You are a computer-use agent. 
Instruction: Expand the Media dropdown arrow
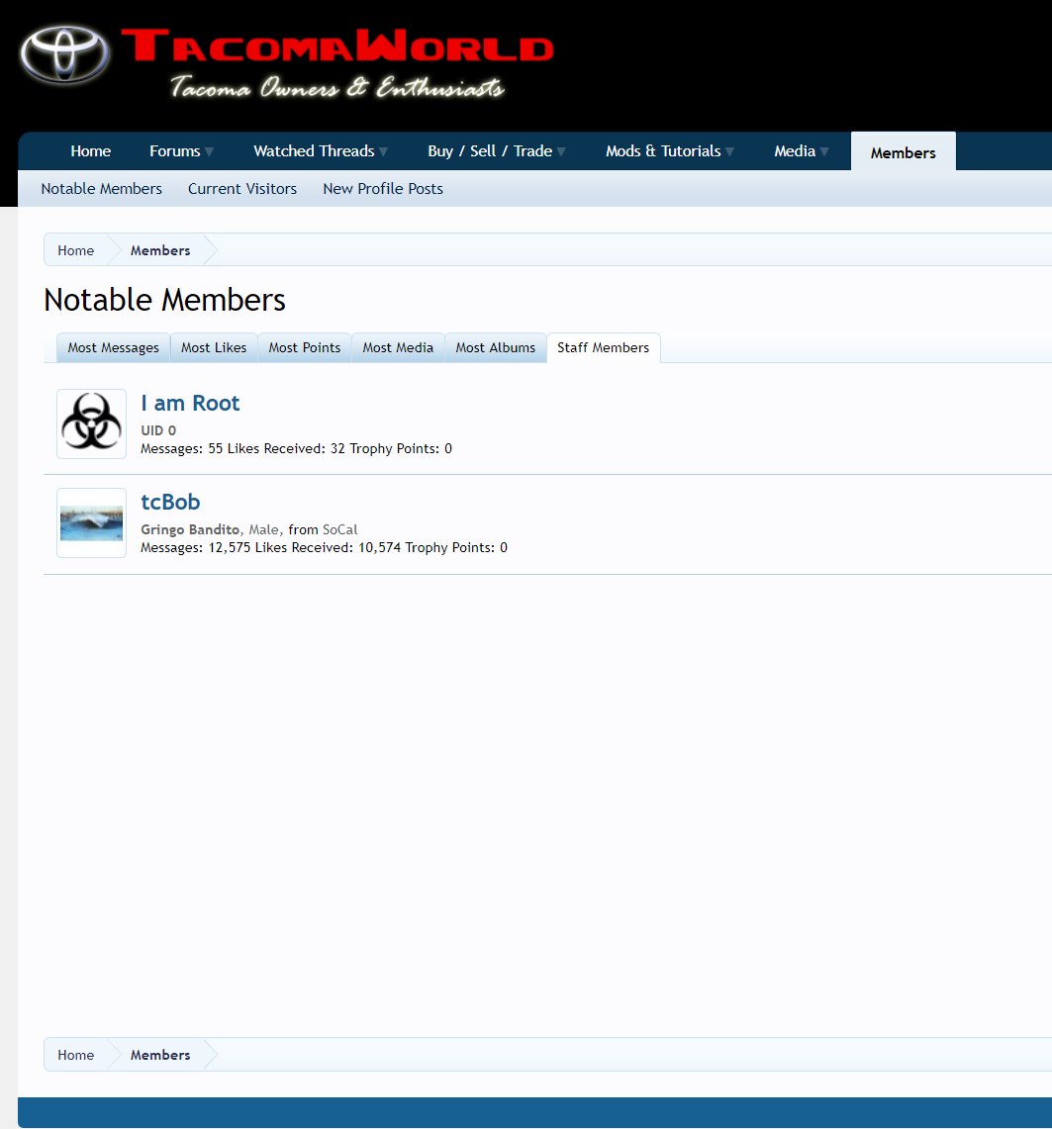click(x=824, y=151)
